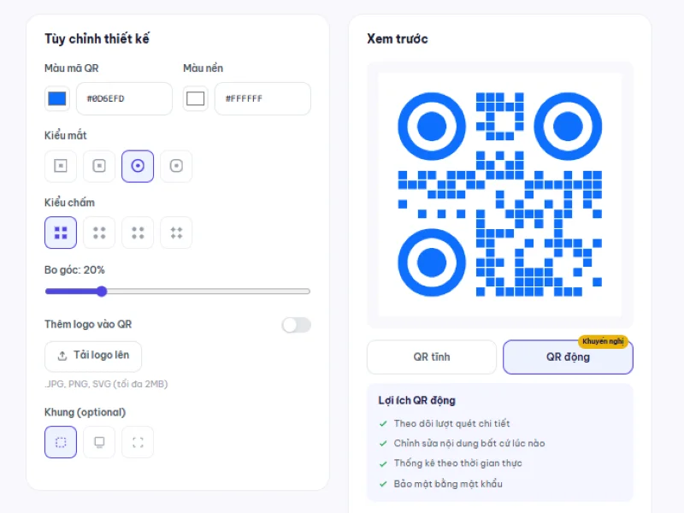
Task: Open the blue QR color swatch
Action: click(x=56, y=98)
